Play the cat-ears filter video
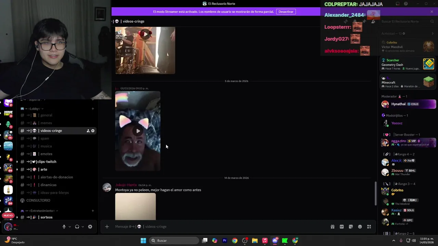The height and width of the screenshot is (246, 438). click(x=138, y=131)
